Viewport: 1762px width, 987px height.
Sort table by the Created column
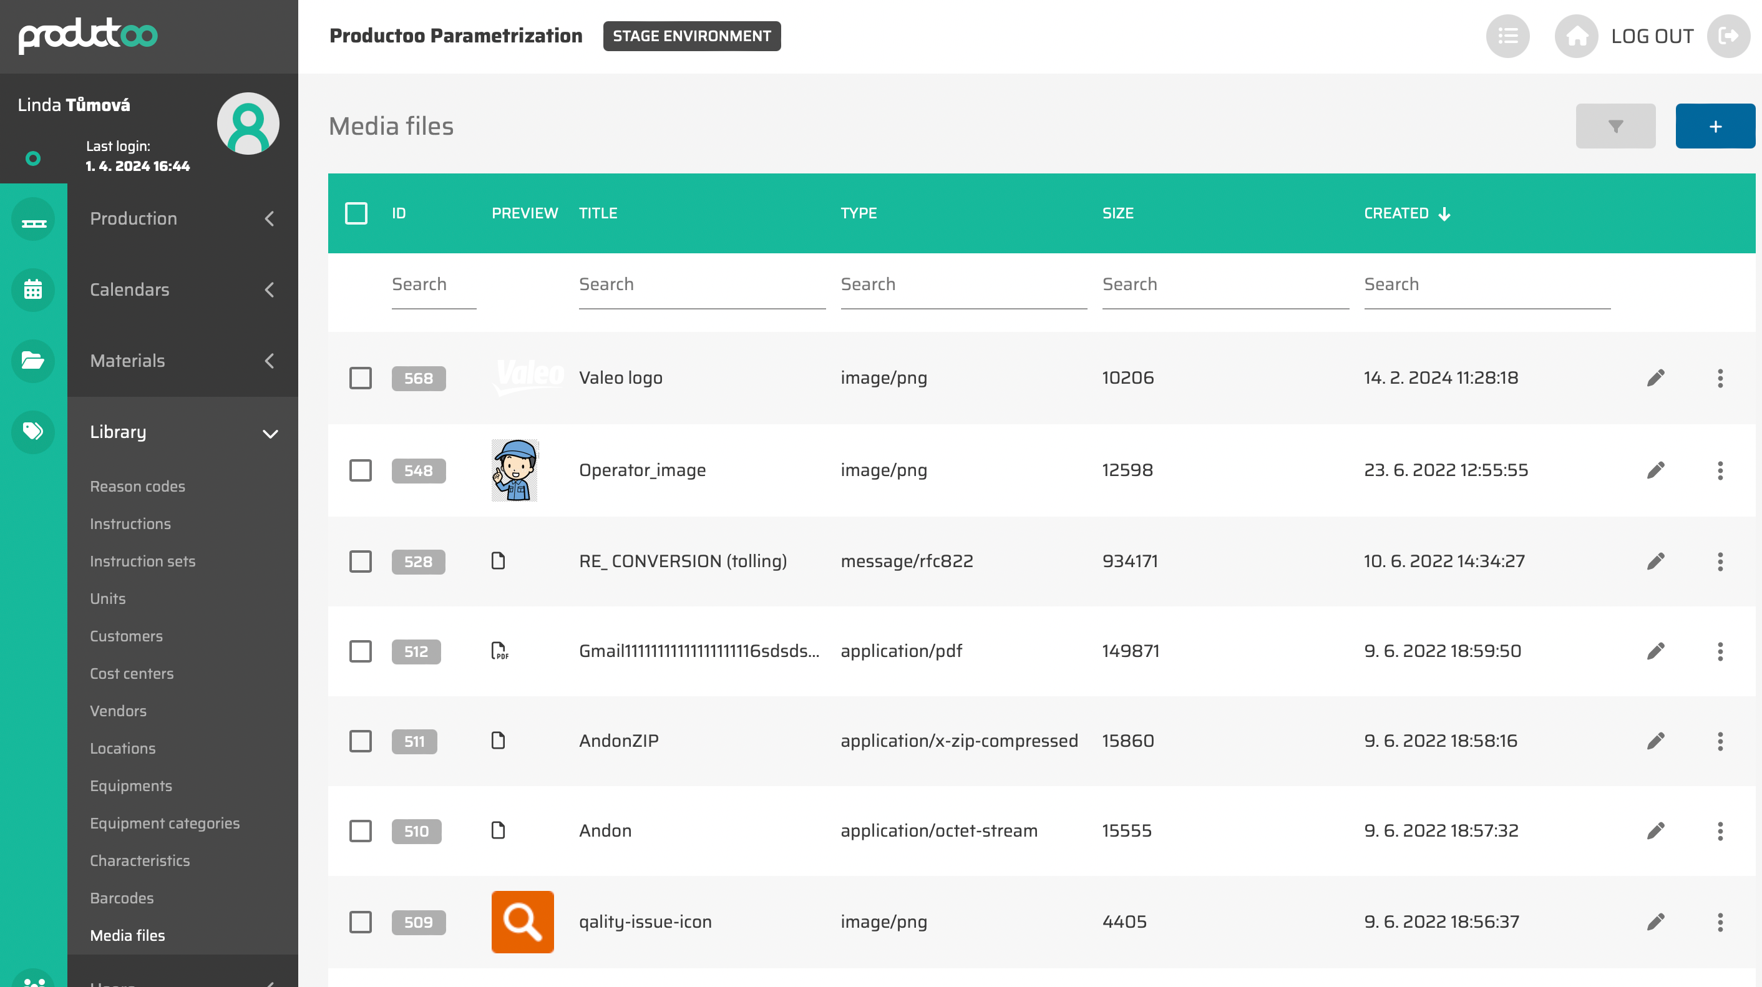(x=1396, y=213)
